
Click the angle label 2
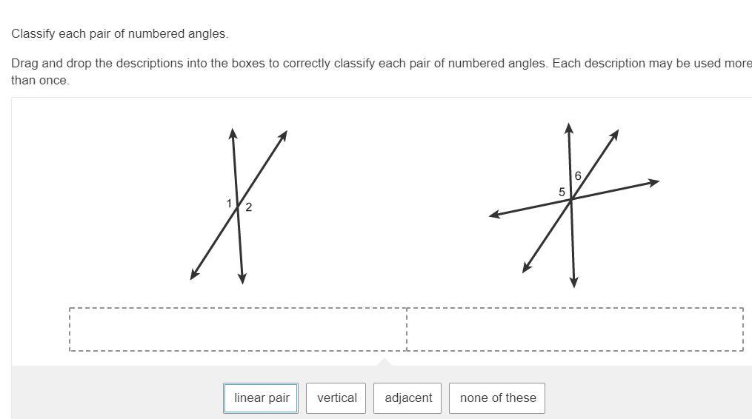pos(248,207)
